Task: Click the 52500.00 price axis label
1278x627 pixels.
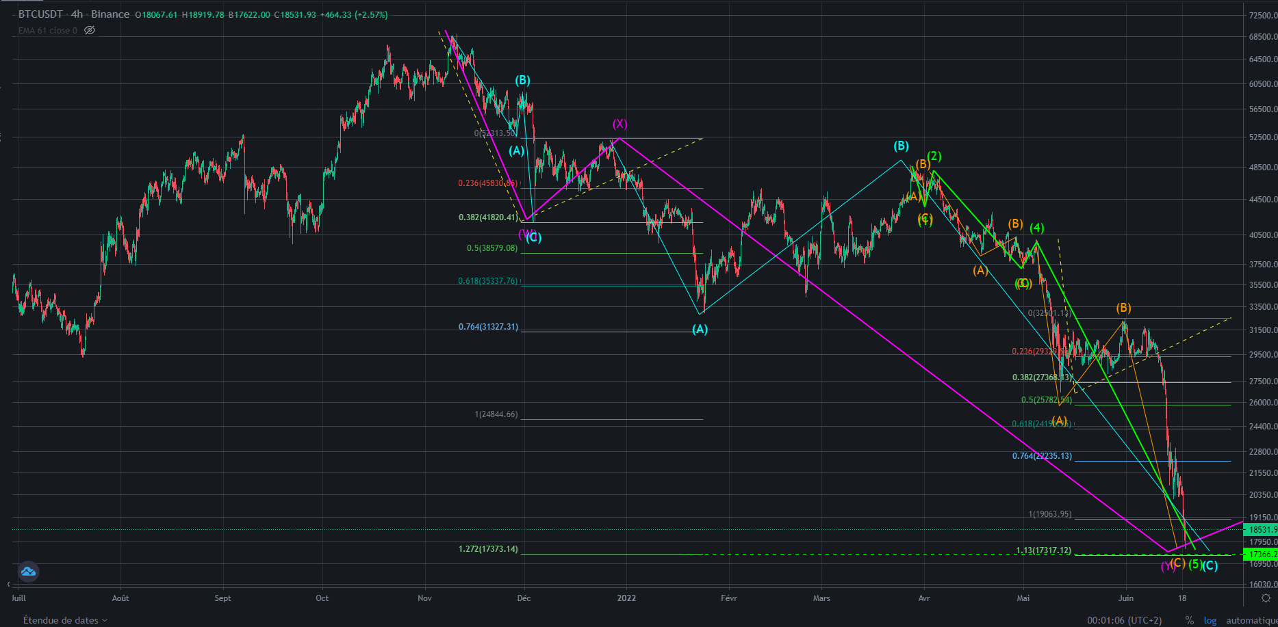Action: [1263, 137]
